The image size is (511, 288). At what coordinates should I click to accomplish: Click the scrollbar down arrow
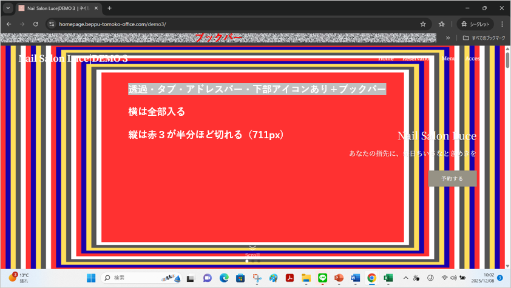click(507, 266)
